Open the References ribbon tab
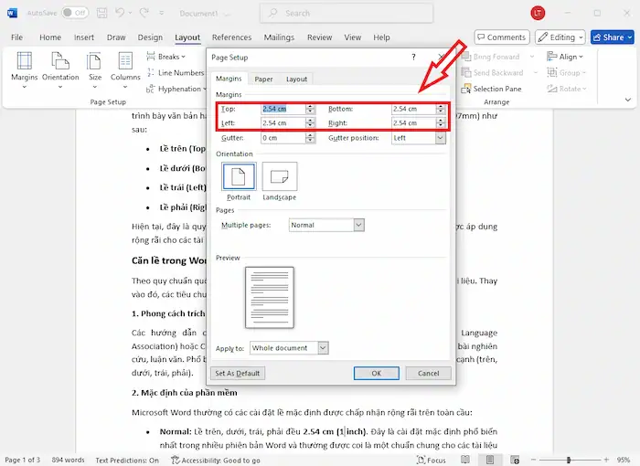 click(231, 37)
